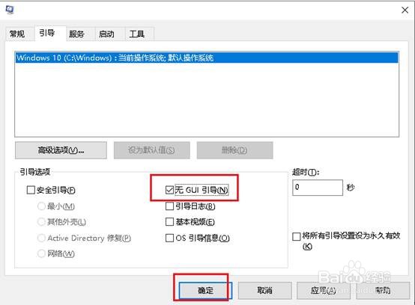This screenshot has height=305, width=415.
Task: Close the System Configuration window
Action: coord(405,10)
